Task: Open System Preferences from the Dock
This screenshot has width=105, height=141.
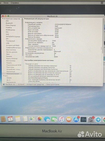Action: [91, 119]
